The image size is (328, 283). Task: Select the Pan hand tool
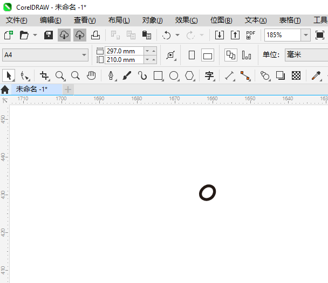[x=91, y=75]
